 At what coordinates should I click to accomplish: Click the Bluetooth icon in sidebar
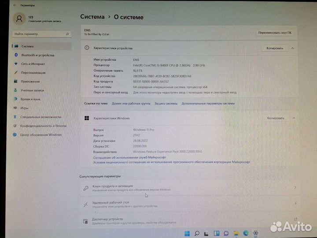pyautogui.click(x=16, y=55)
